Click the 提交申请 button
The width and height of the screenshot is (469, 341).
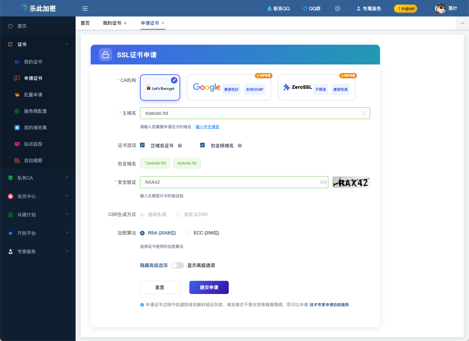209,287
